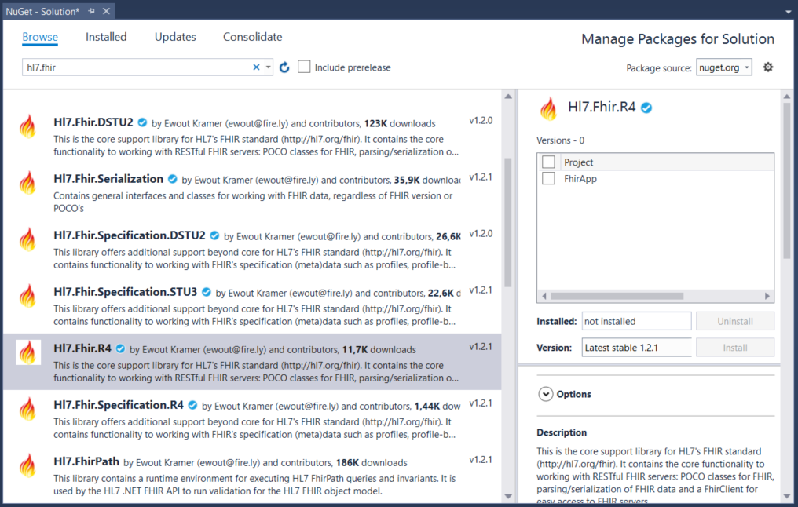The width and height of the screenshot is (798, 507).
Task: Click package list scrollbar down arrow
Action: click(508, 496)
